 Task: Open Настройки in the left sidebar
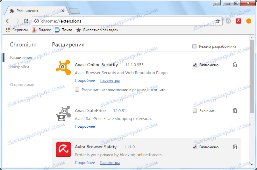(19, 67)
